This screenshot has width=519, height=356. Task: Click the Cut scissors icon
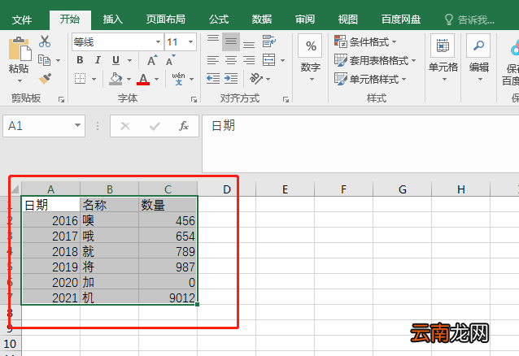point(45,41)
